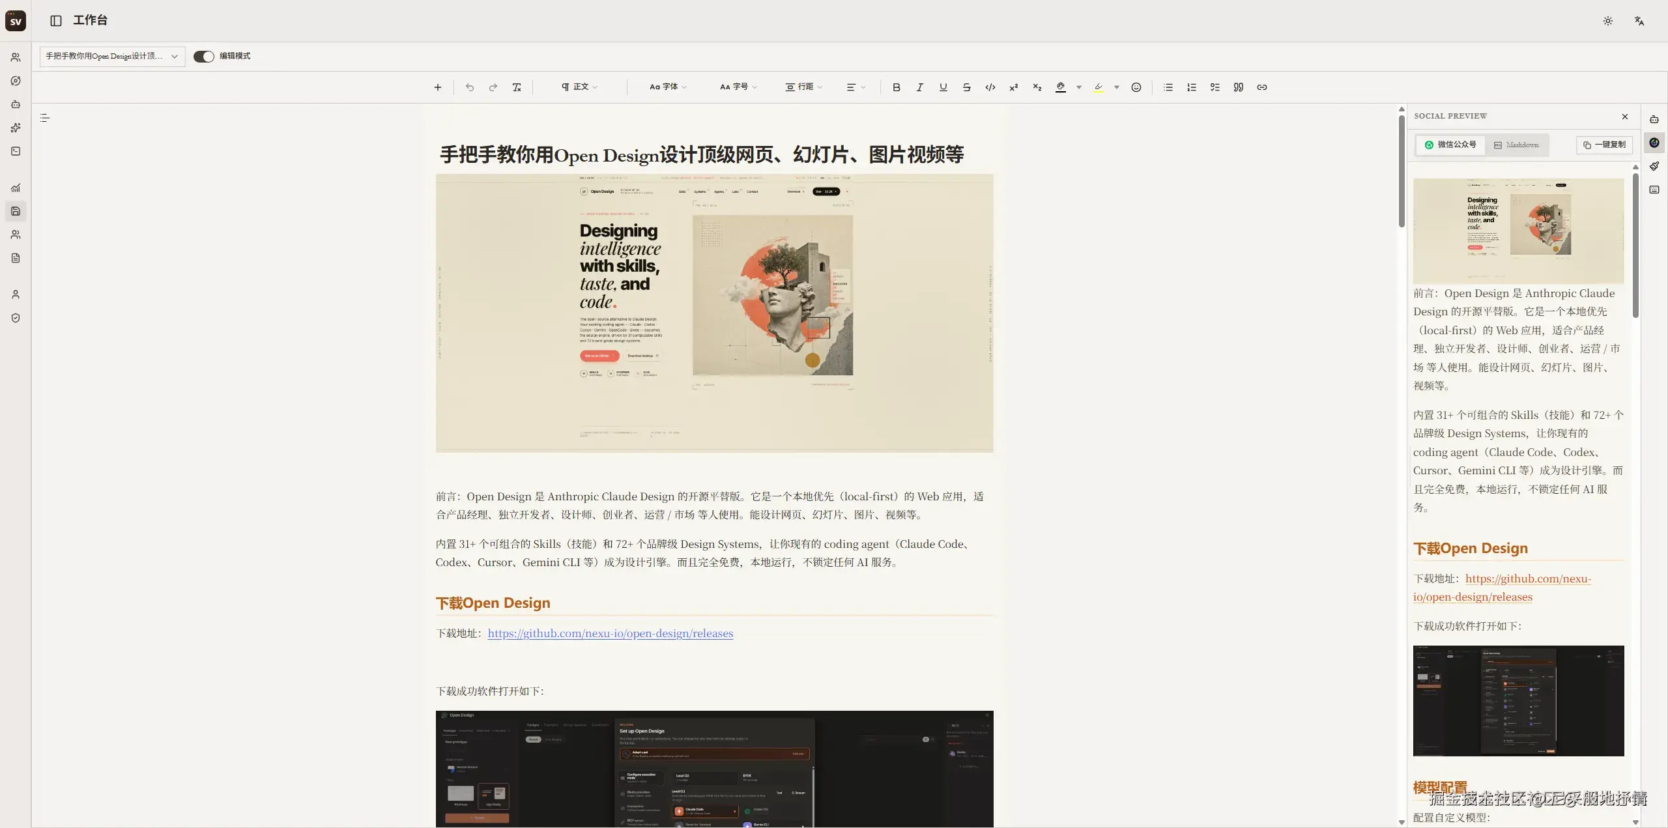Toggle underline formatting
The width and height of the screenshot is (1668, 828).
click(943, 87)
